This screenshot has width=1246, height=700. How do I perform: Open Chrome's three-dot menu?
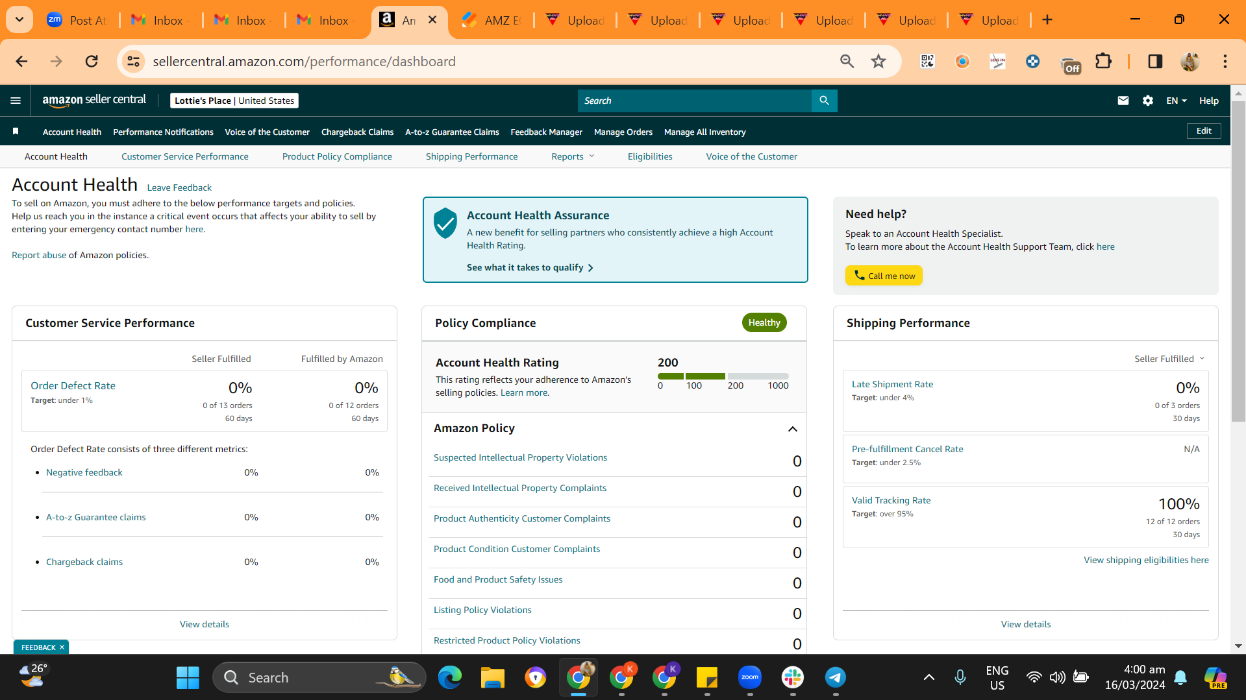click(x=1225, y=61)
